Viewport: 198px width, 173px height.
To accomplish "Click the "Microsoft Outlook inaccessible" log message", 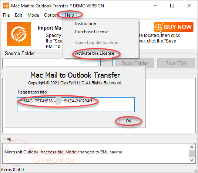I will point(64,152).
